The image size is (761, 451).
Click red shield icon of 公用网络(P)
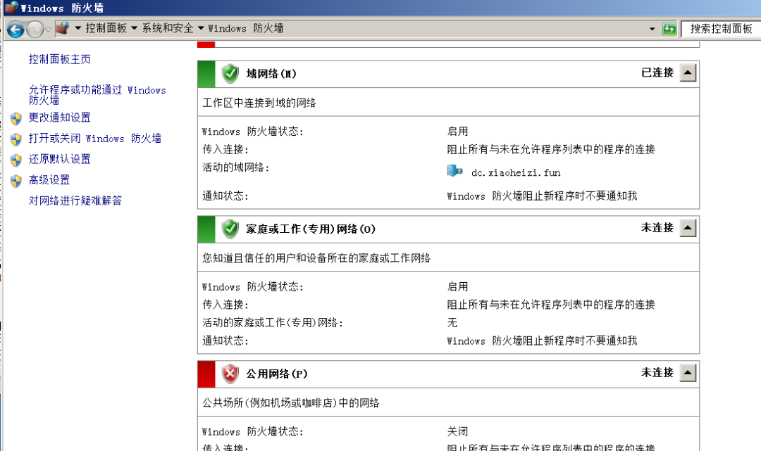point(230,374)
